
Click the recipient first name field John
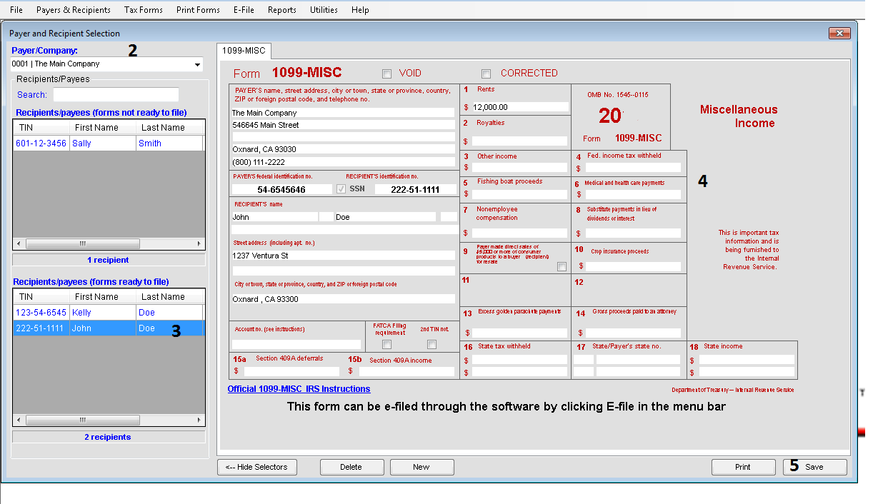point(275,217)
